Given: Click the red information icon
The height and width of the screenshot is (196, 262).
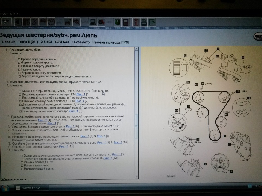Looking at the screenshot, I should coord(136,22).
